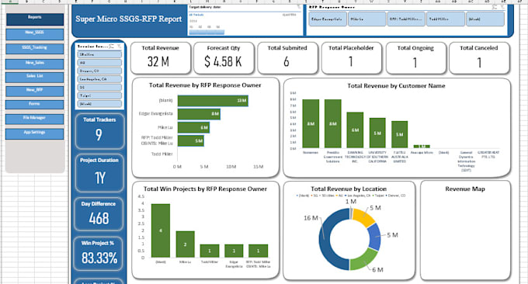528x284 pixels.
Task: Select the Project Duration 1Y card
Action: [x=99, y=173]
